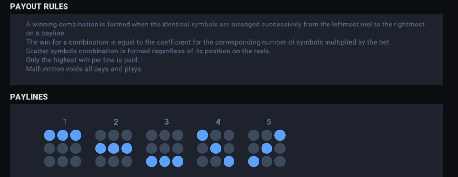Click bottom-left blue dot of payline 5
The width and height of the screenshot is (458, 177).
pos(254,162)
